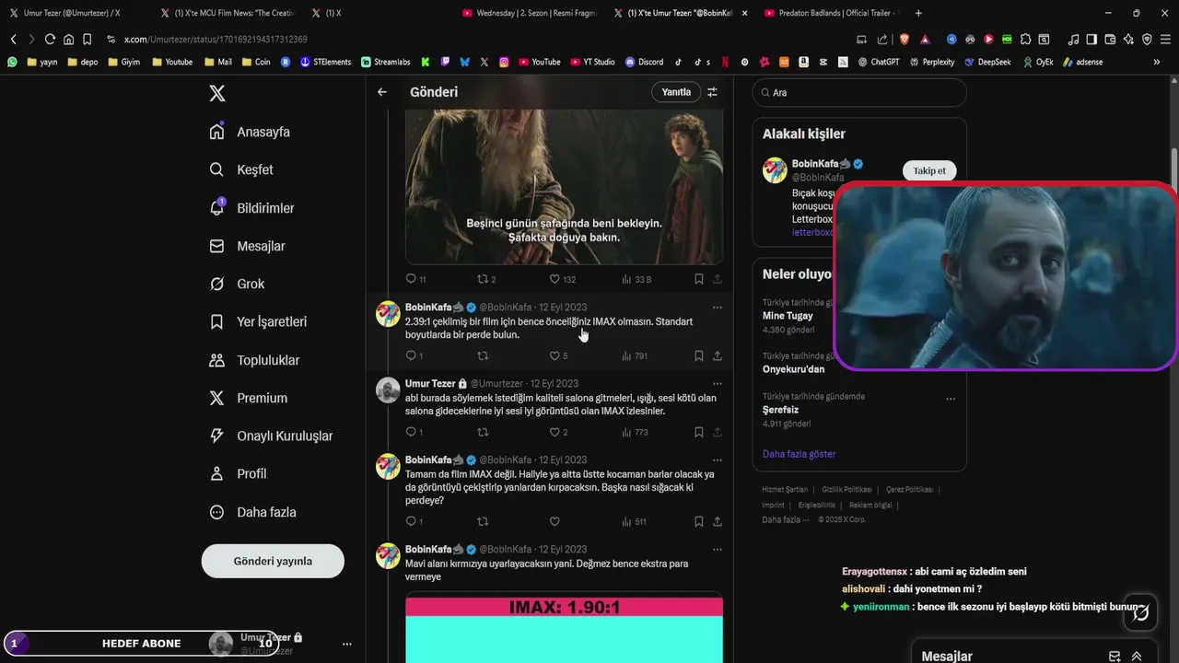The height and width of the screenshot is (663, 1179).
Task: Open Hizmet Şartları footer link
Action: 784,490
